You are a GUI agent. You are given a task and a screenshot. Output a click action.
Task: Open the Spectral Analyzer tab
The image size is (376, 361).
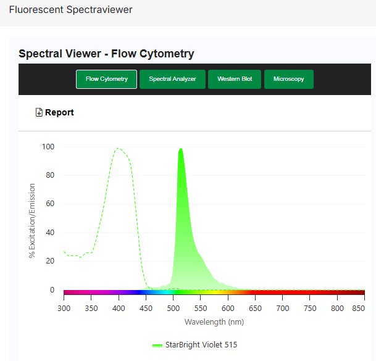[172, 79]
